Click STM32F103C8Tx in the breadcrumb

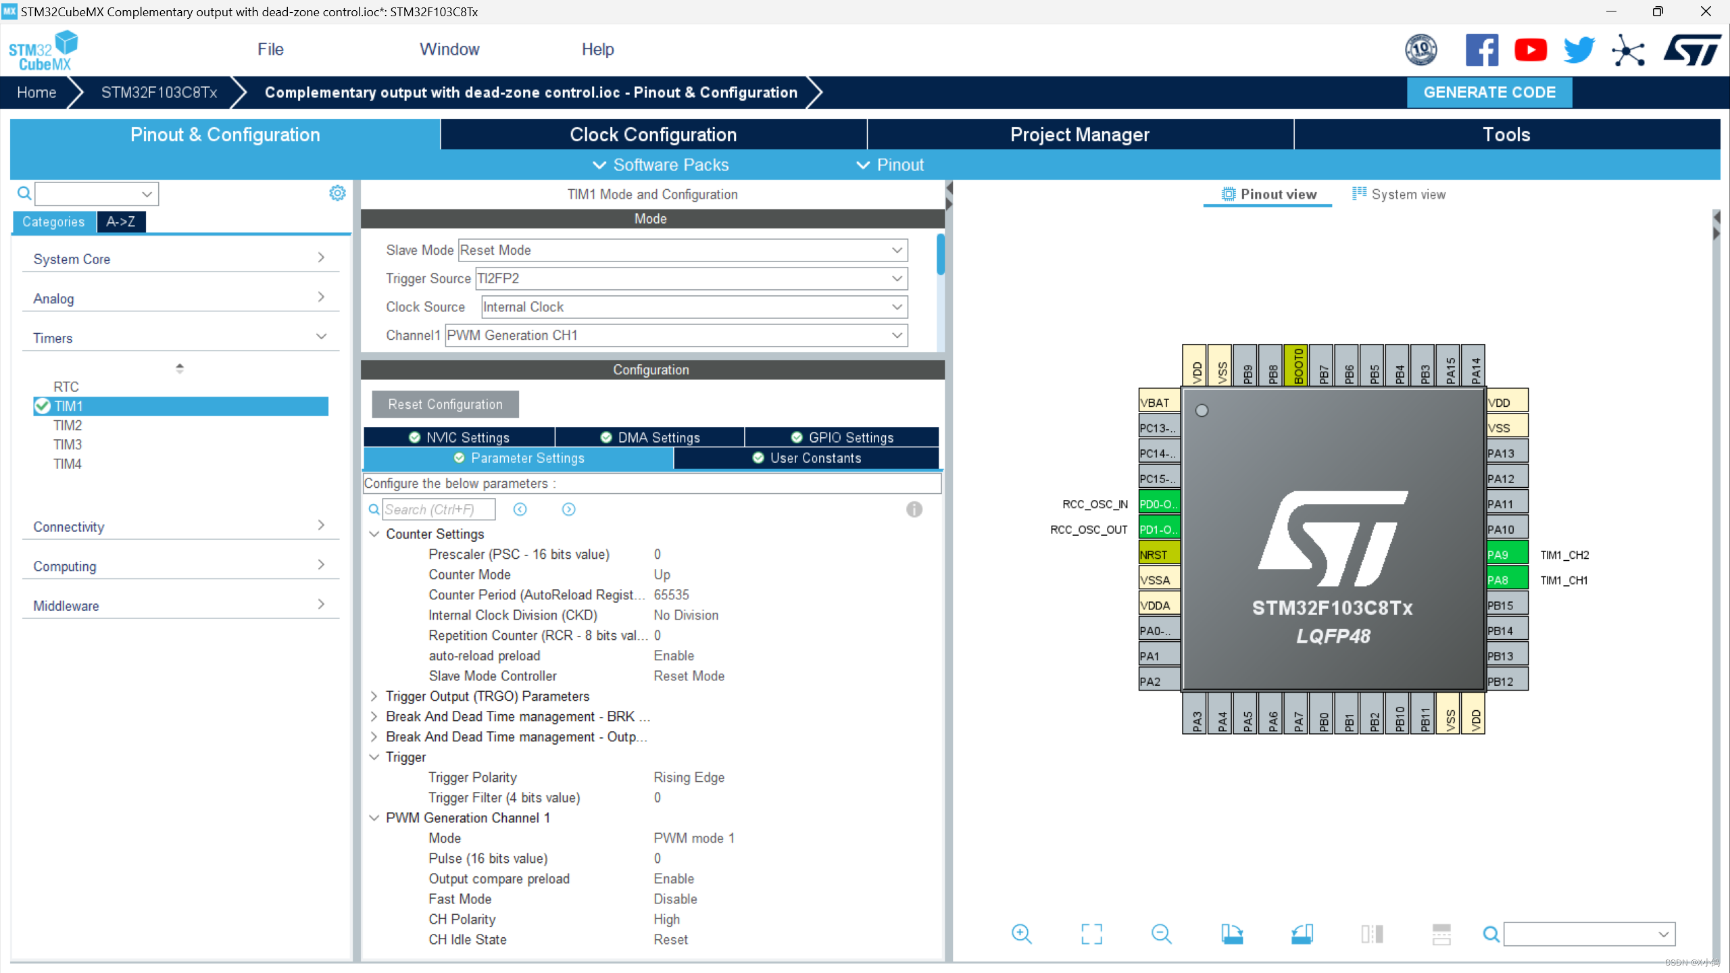click(x=159, y=92)
